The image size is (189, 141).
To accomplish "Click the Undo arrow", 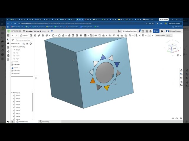I will click(12, 35).
